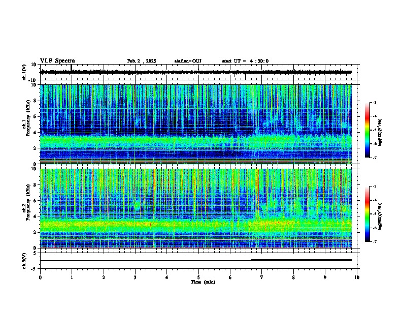Image resolution: width=402 pixels, height=311 pixels.
Task: Click the "5" tick on Time axis
Action: pos(198,277)
